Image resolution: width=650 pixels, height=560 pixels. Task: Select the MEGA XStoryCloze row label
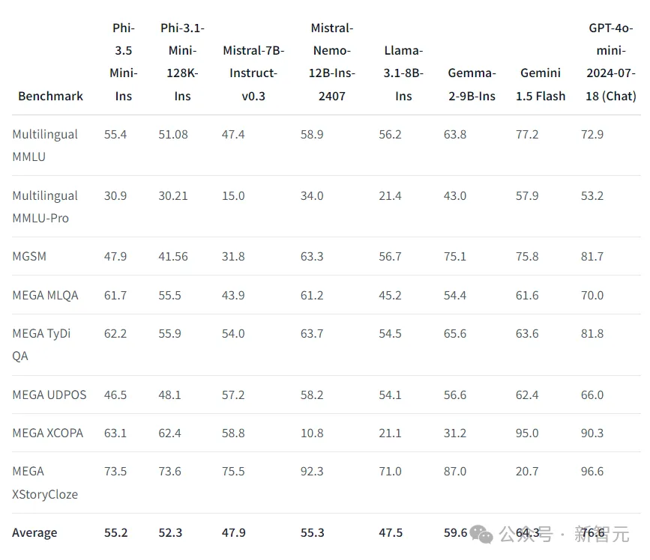(45, 483)
